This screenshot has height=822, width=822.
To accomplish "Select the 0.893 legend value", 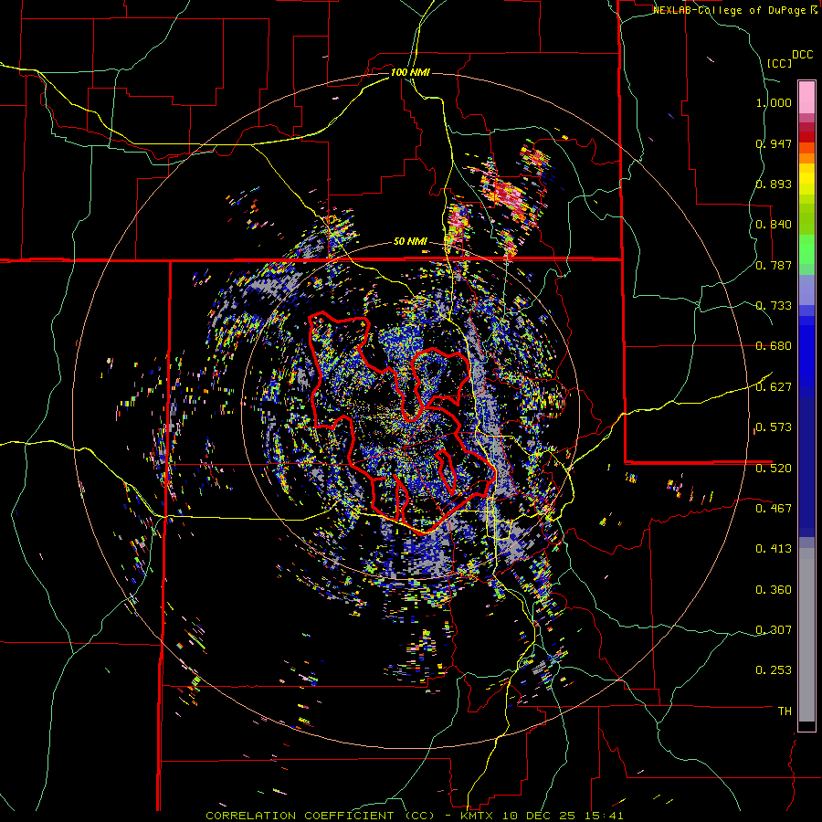I will (774, 184).
